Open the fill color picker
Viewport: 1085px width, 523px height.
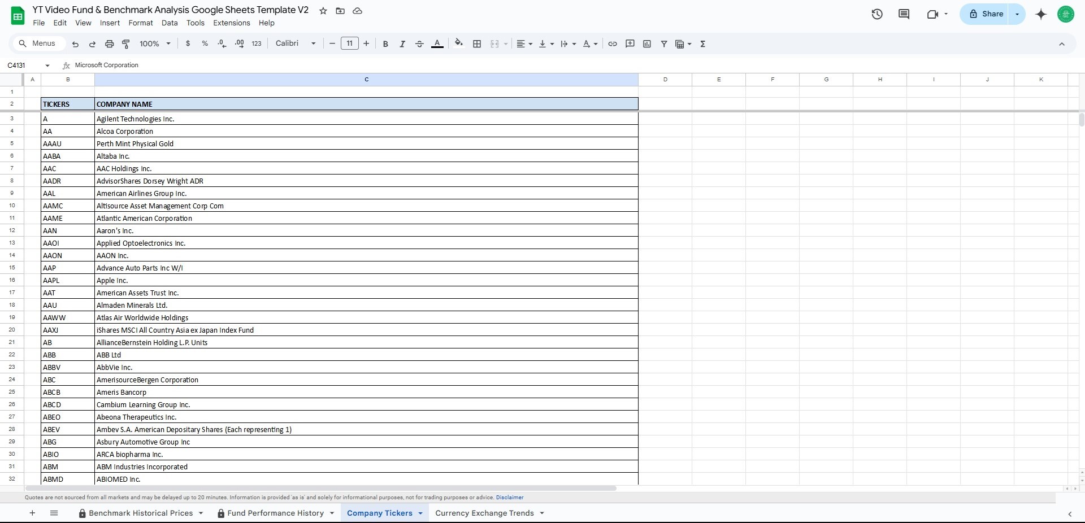pos(459,43)
